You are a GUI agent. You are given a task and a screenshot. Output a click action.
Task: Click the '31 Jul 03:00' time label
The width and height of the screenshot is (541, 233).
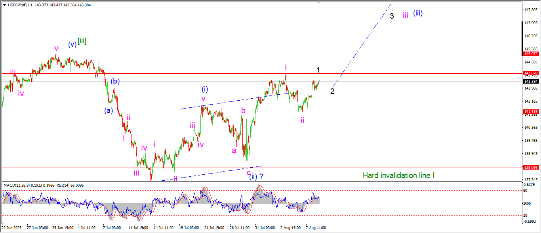tap(265, 228)
